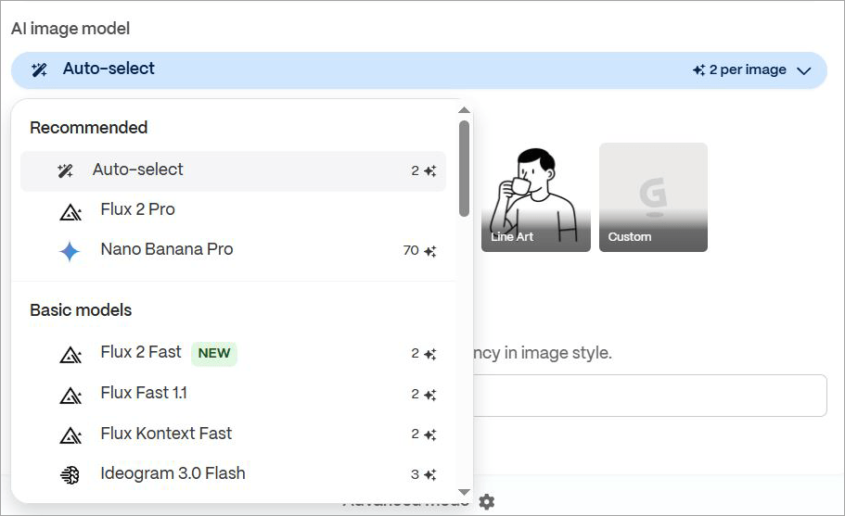This screenshot has height=516, width=845.
Task: Open Advanced mode settings gear
Action: point(487,501)
